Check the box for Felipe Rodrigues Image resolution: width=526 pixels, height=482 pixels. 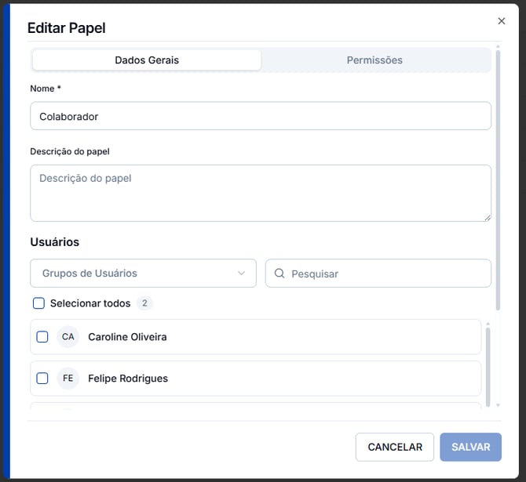pos(42,379)
